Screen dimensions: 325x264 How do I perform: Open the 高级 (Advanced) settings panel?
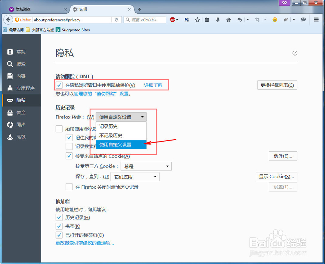20,137
